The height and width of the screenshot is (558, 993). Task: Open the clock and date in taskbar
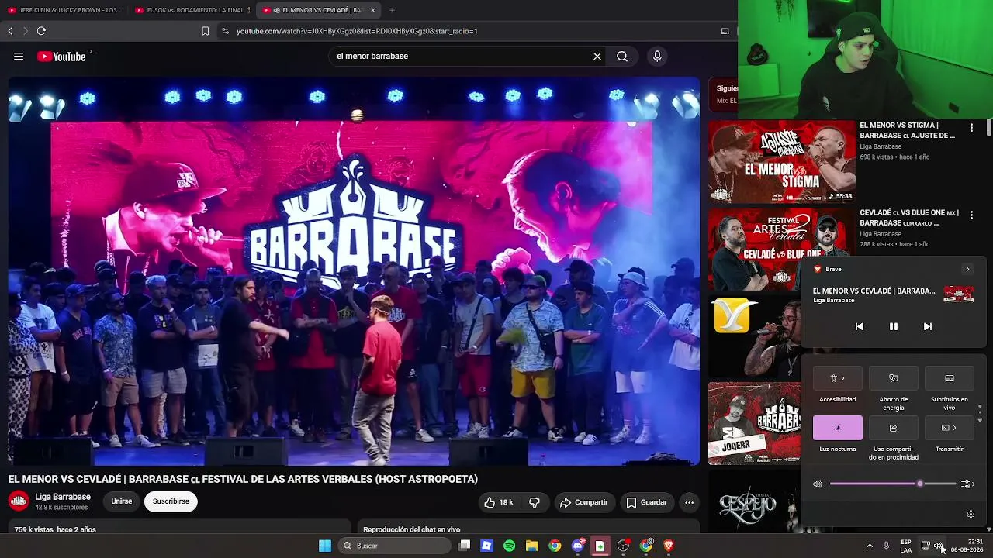pos(967,546)
